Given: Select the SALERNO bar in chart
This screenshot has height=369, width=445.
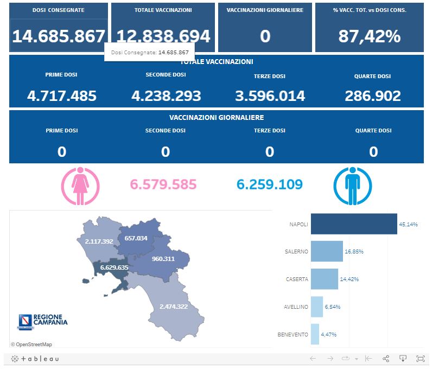Looking at the screenshot, I should pyautogui.click(x=326, y=251).
